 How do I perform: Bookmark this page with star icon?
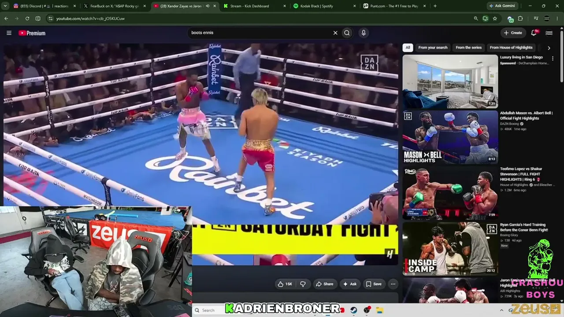tap(495, 18)
